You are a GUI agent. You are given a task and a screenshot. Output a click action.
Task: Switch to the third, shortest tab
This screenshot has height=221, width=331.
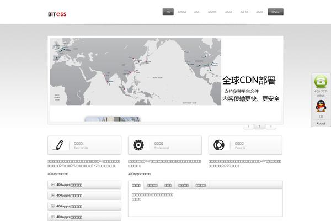tap(168, 185)
